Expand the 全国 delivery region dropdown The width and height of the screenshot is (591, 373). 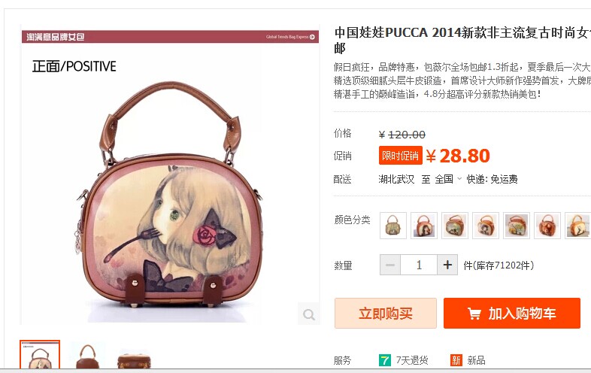click(x=459, y=179)
